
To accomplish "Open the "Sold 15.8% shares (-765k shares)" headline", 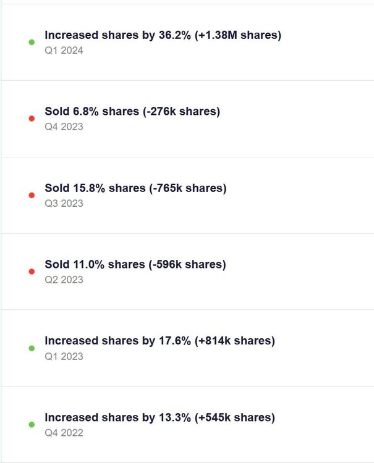I will (135, 188).
